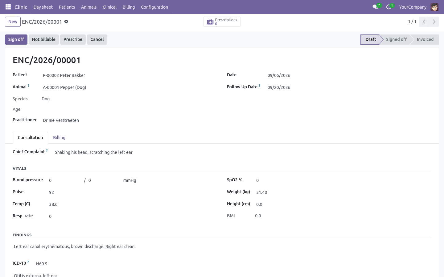This screenshot has height=277, width=444.
Task: Go to the next record arrow
Action: tap(434, 22)
